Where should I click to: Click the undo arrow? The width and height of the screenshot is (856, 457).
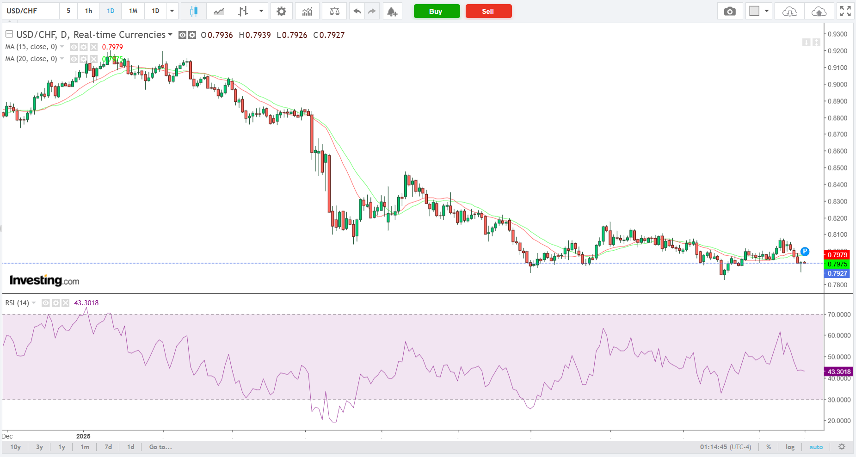tap(357, 11)
